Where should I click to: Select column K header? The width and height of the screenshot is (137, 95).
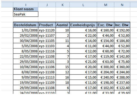point(63,5)
